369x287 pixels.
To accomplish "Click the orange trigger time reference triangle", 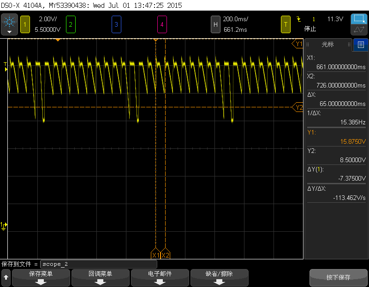I will coord(58,40).
